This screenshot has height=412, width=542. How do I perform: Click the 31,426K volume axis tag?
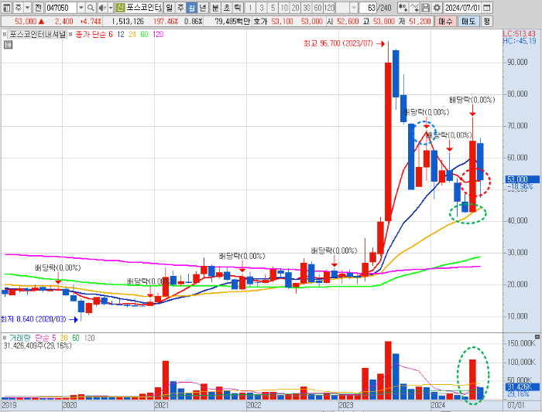coord(523,386)
